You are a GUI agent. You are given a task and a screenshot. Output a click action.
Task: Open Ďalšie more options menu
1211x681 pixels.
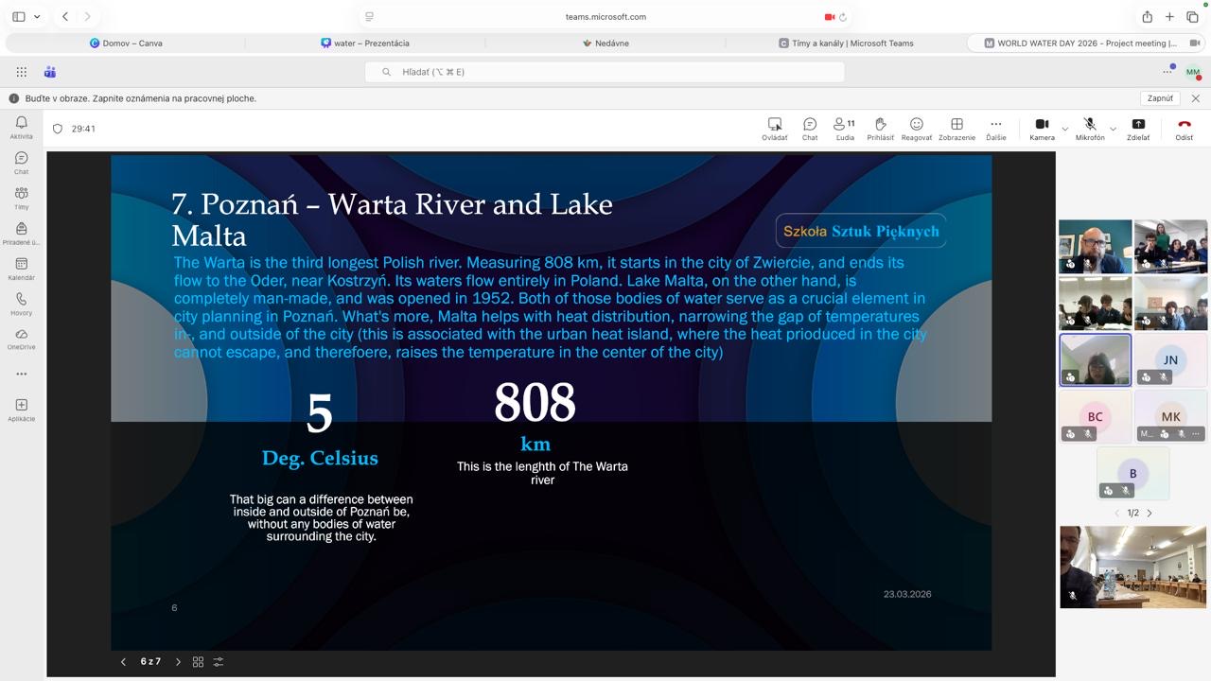point(995,129)
